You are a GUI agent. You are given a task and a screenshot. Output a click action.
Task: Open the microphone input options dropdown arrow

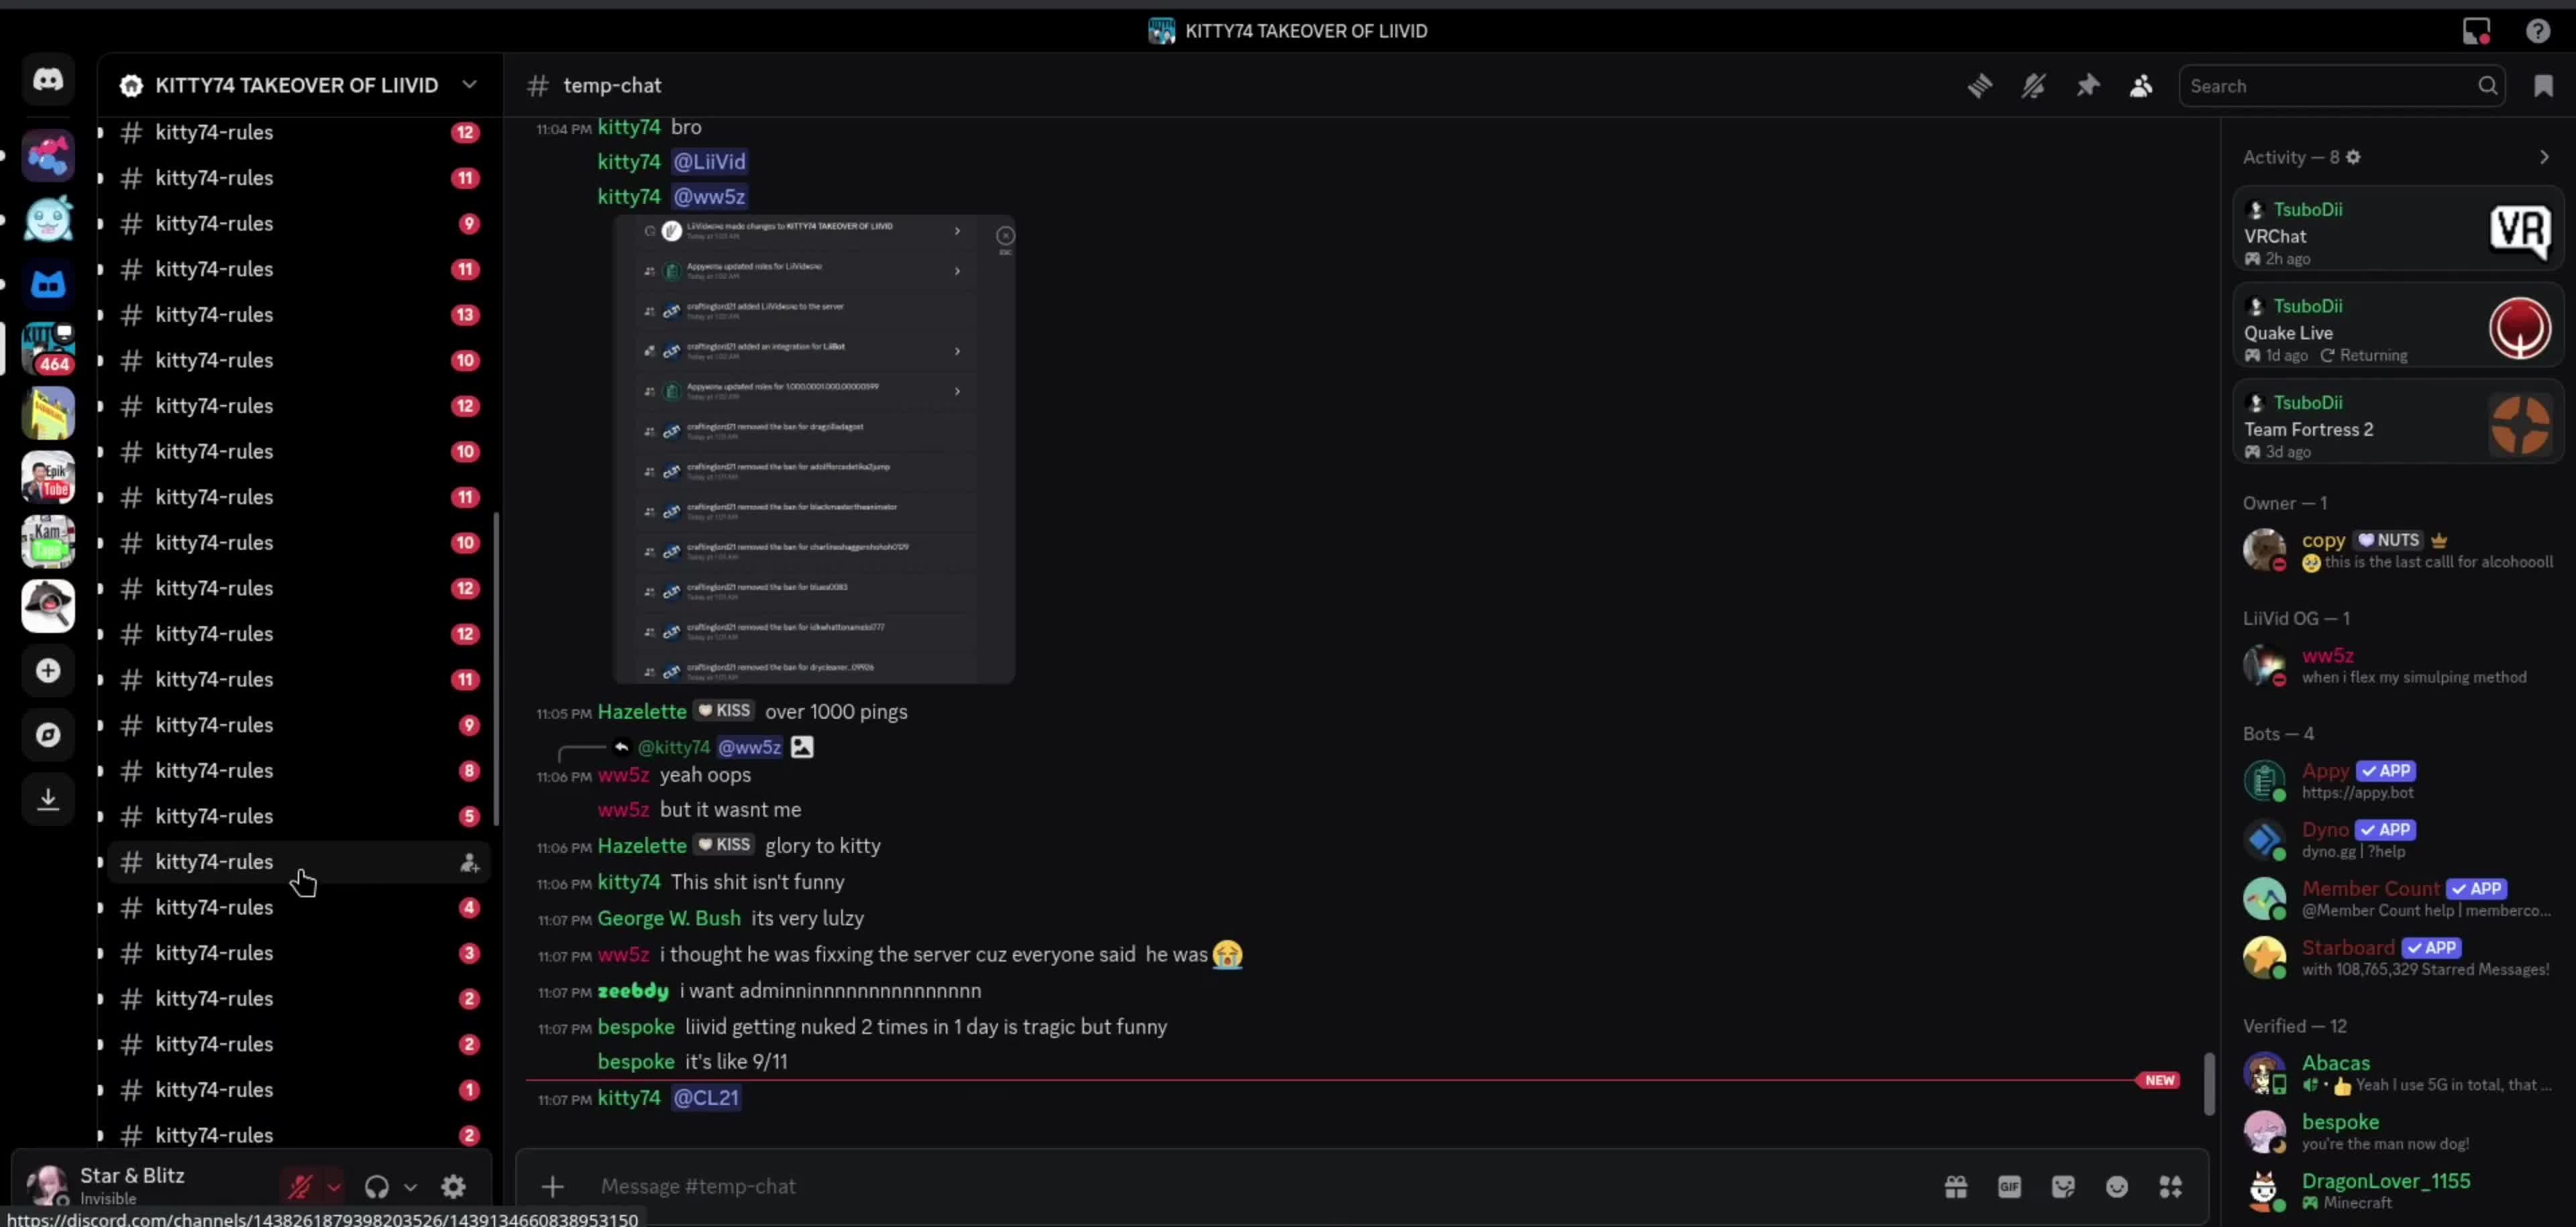[334, 1186]
